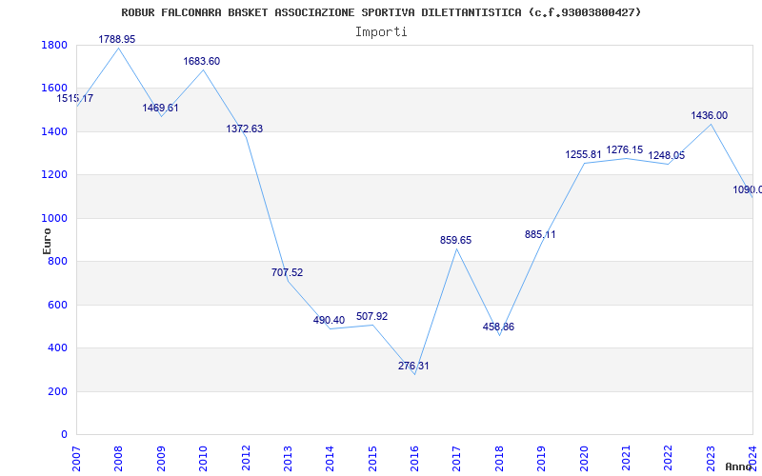The image size is (762, 476).
Task: Click the 800 y-axis value
Action: tap(57, 262)
